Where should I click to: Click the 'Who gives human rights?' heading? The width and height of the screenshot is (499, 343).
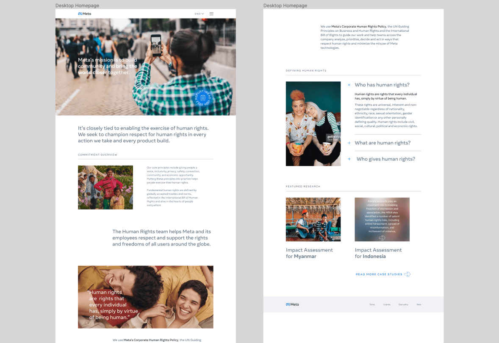coord(386,159)
